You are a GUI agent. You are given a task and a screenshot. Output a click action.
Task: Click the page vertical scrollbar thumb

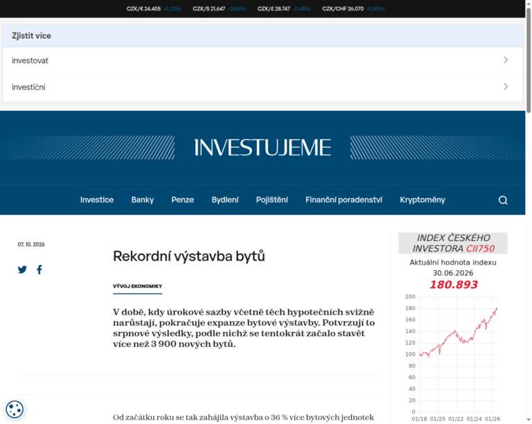click(x=529, y=61)
